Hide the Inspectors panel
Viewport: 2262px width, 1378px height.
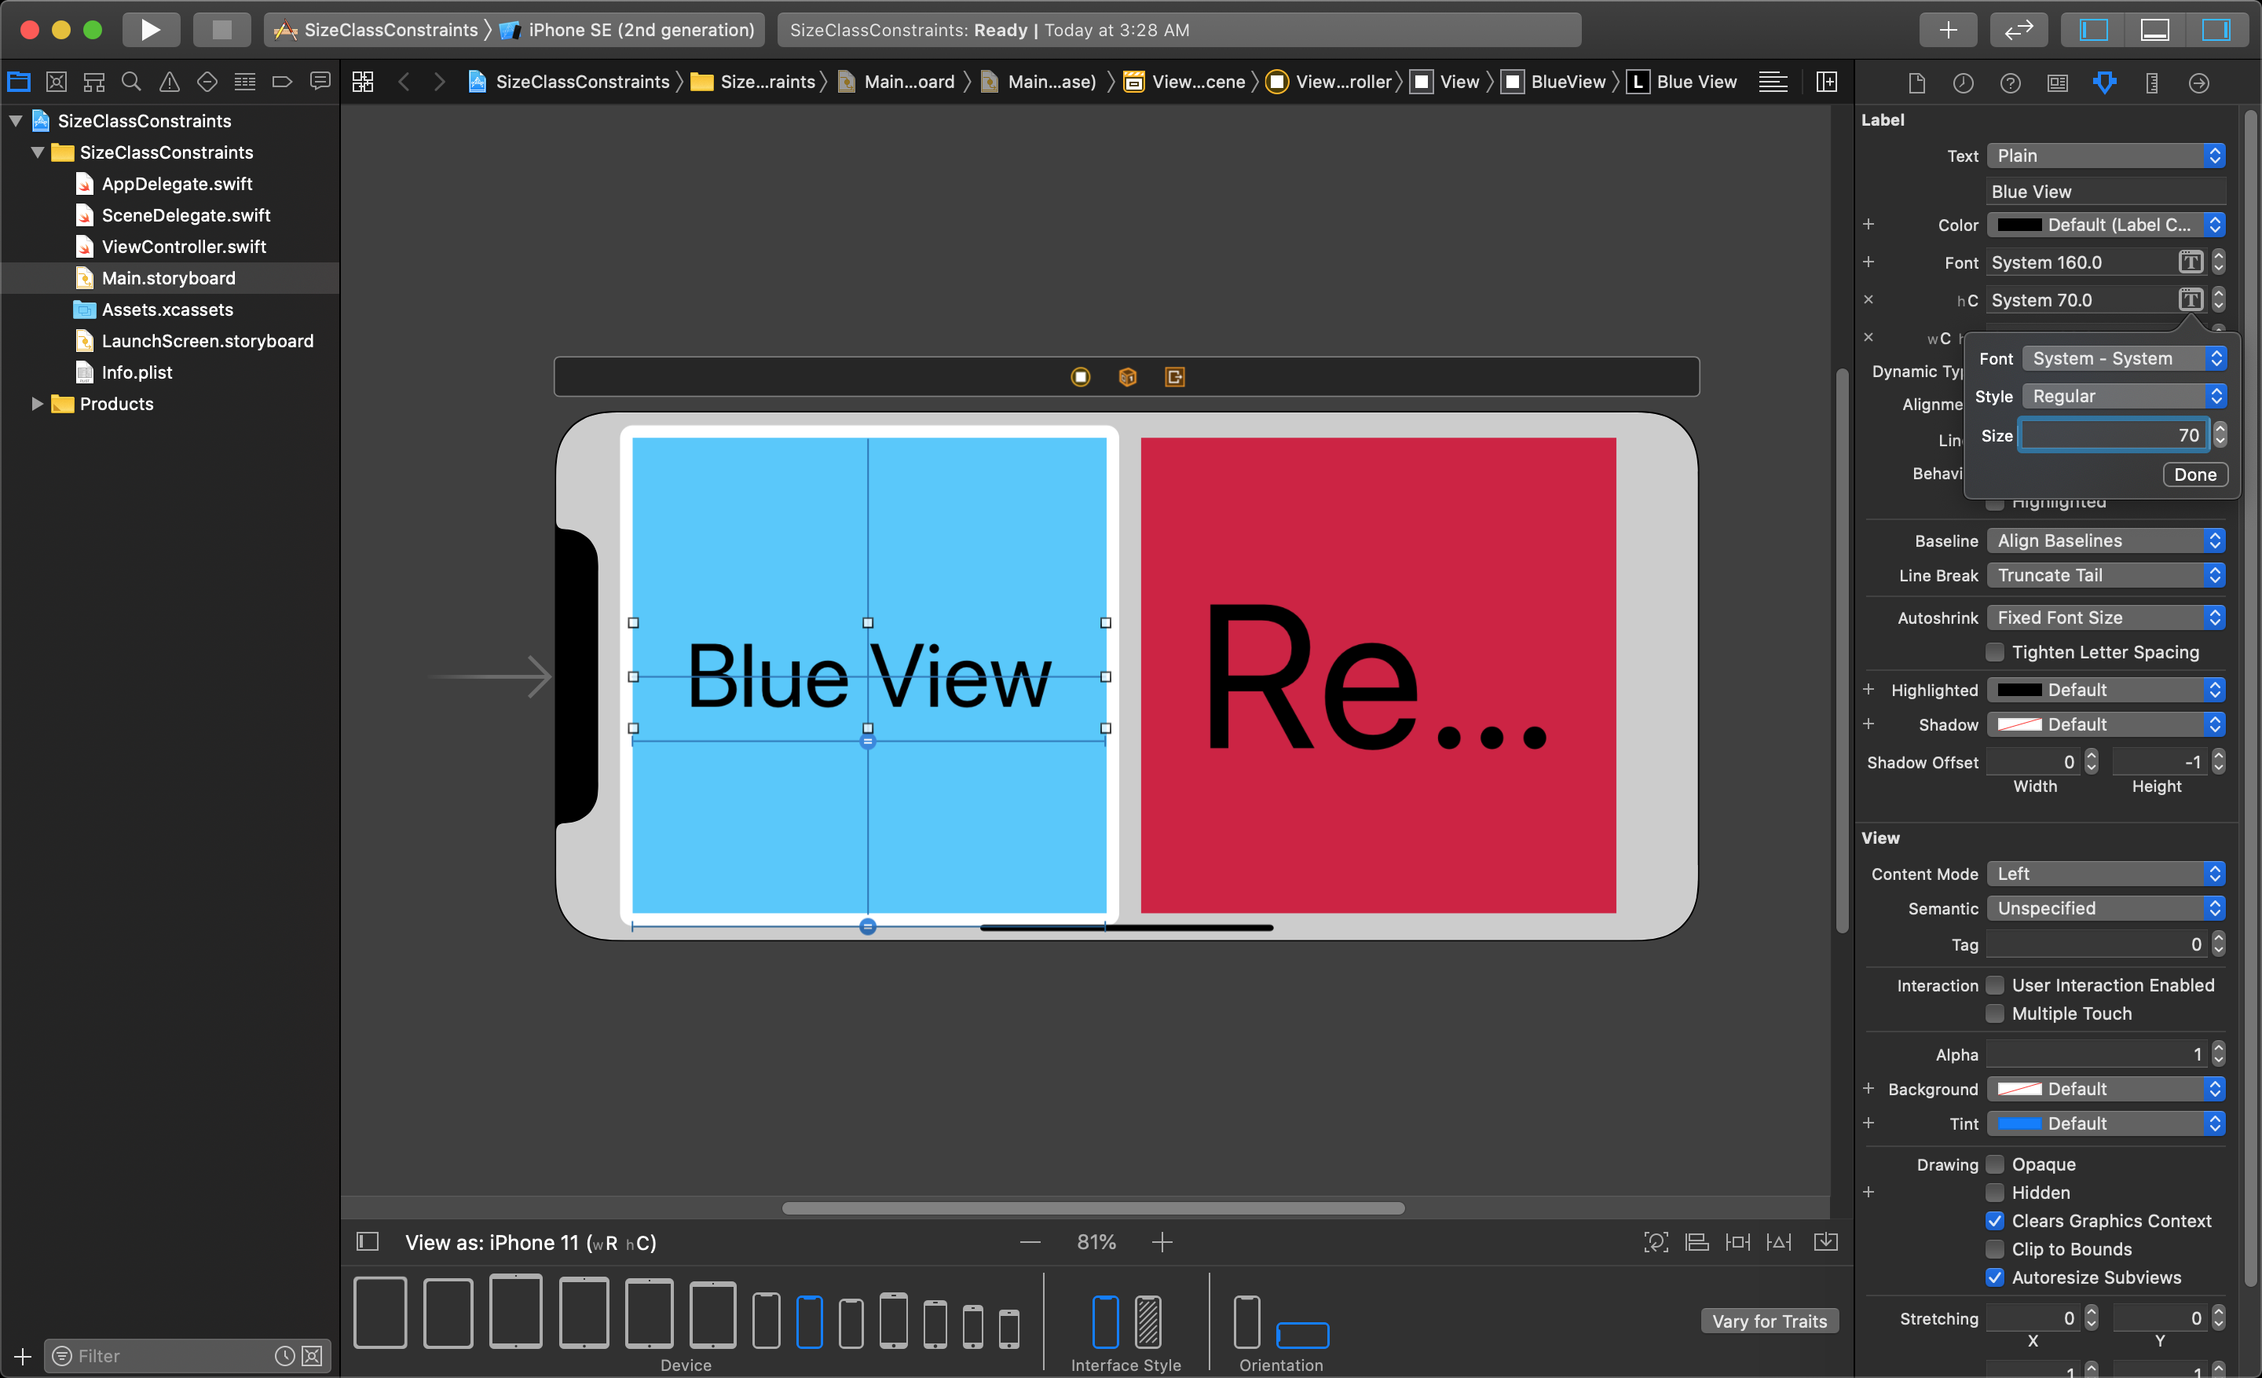[x=2215, y=29]
